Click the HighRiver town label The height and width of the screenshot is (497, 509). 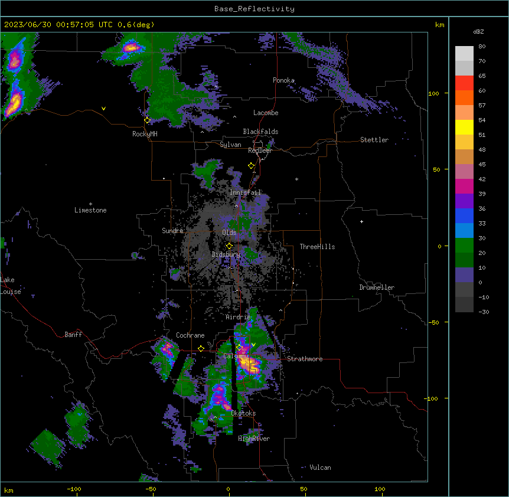coord(253,439)
